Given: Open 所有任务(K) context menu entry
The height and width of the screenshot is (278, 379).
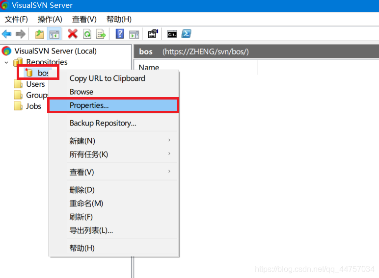Looking at the screenshot, I should tap(113, 154).
